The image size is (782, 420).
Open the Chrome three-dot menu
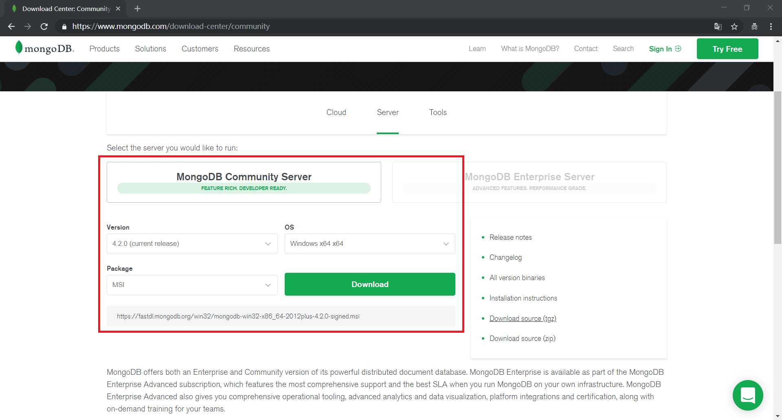tap(771, 27)
